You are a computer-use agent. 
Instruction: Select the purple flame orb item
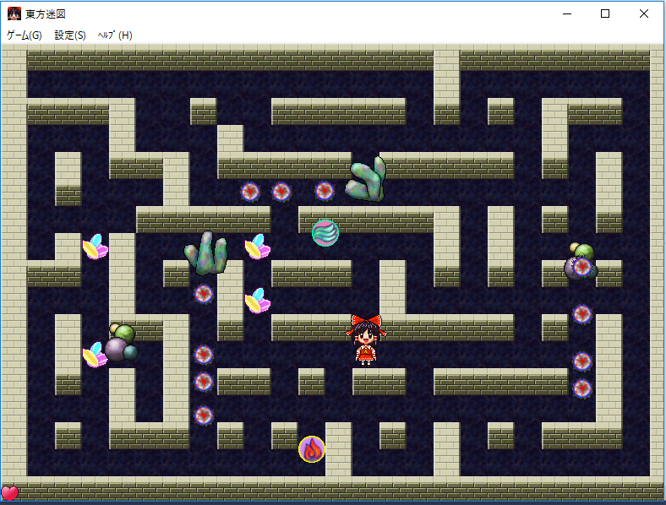pos(312,449)
